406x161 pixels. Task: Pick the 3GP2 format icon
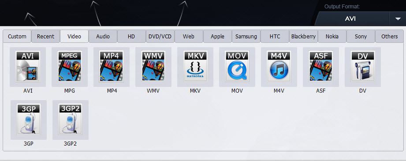click(71, 120)
